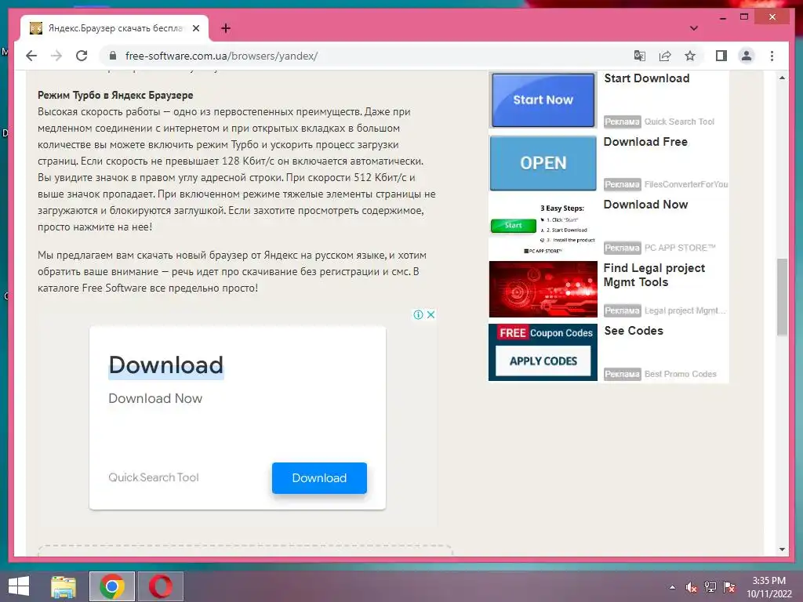Viewport: 803px width, 602px height.
Task: Click the Start Now ad banner
Action: [x=543, y=100]
